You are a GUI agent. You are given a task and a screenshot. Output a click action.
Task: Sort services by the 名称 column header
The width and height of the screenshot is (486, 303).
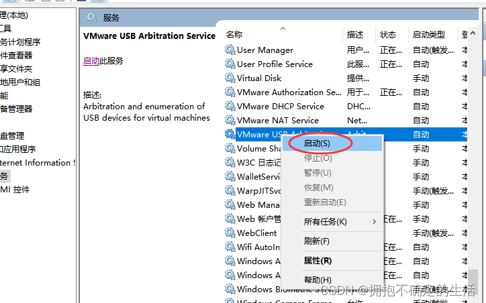(283, 35)
